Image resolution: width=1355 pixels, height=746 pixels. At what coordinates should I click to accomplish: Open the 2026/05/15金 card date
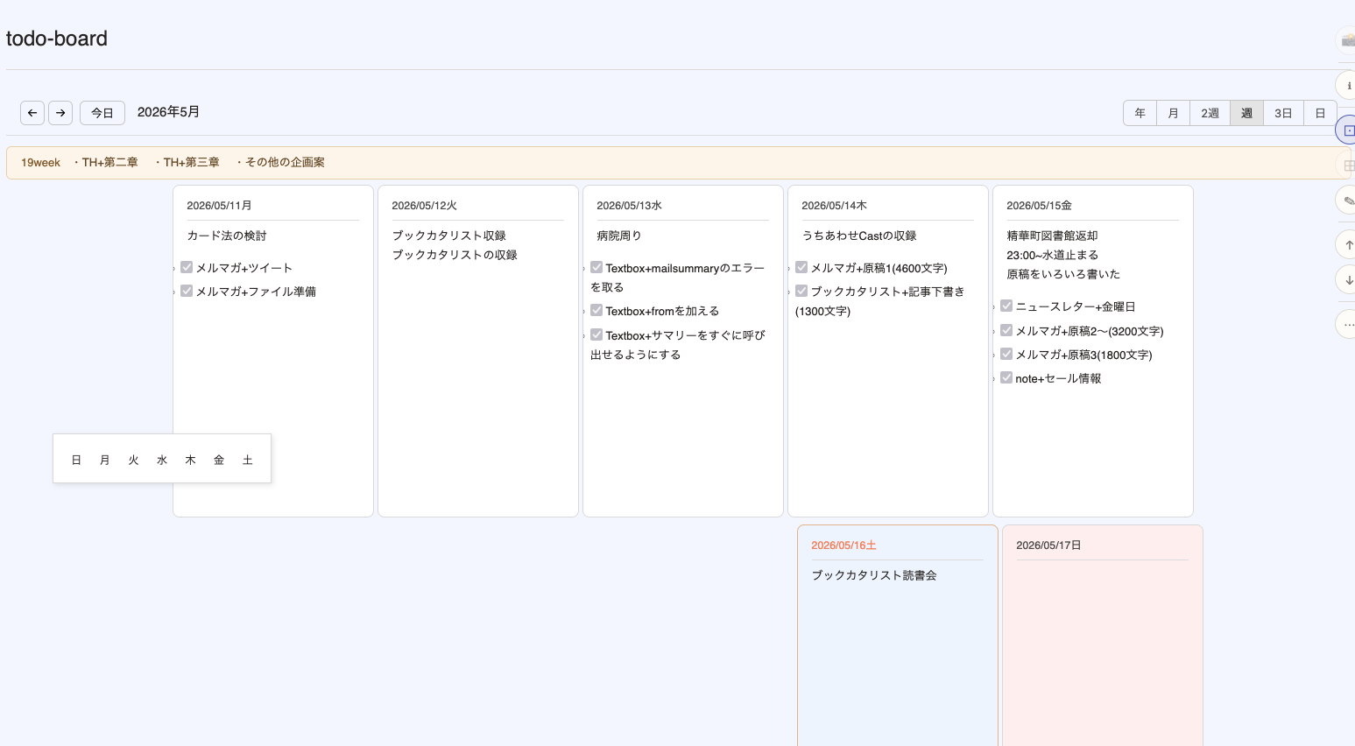click(x=1039, y=206)
